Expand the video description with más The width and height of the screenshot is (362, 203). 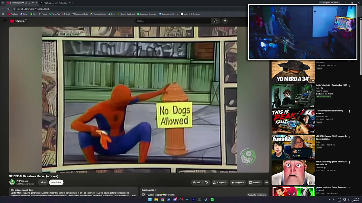(x=133, y=195)
